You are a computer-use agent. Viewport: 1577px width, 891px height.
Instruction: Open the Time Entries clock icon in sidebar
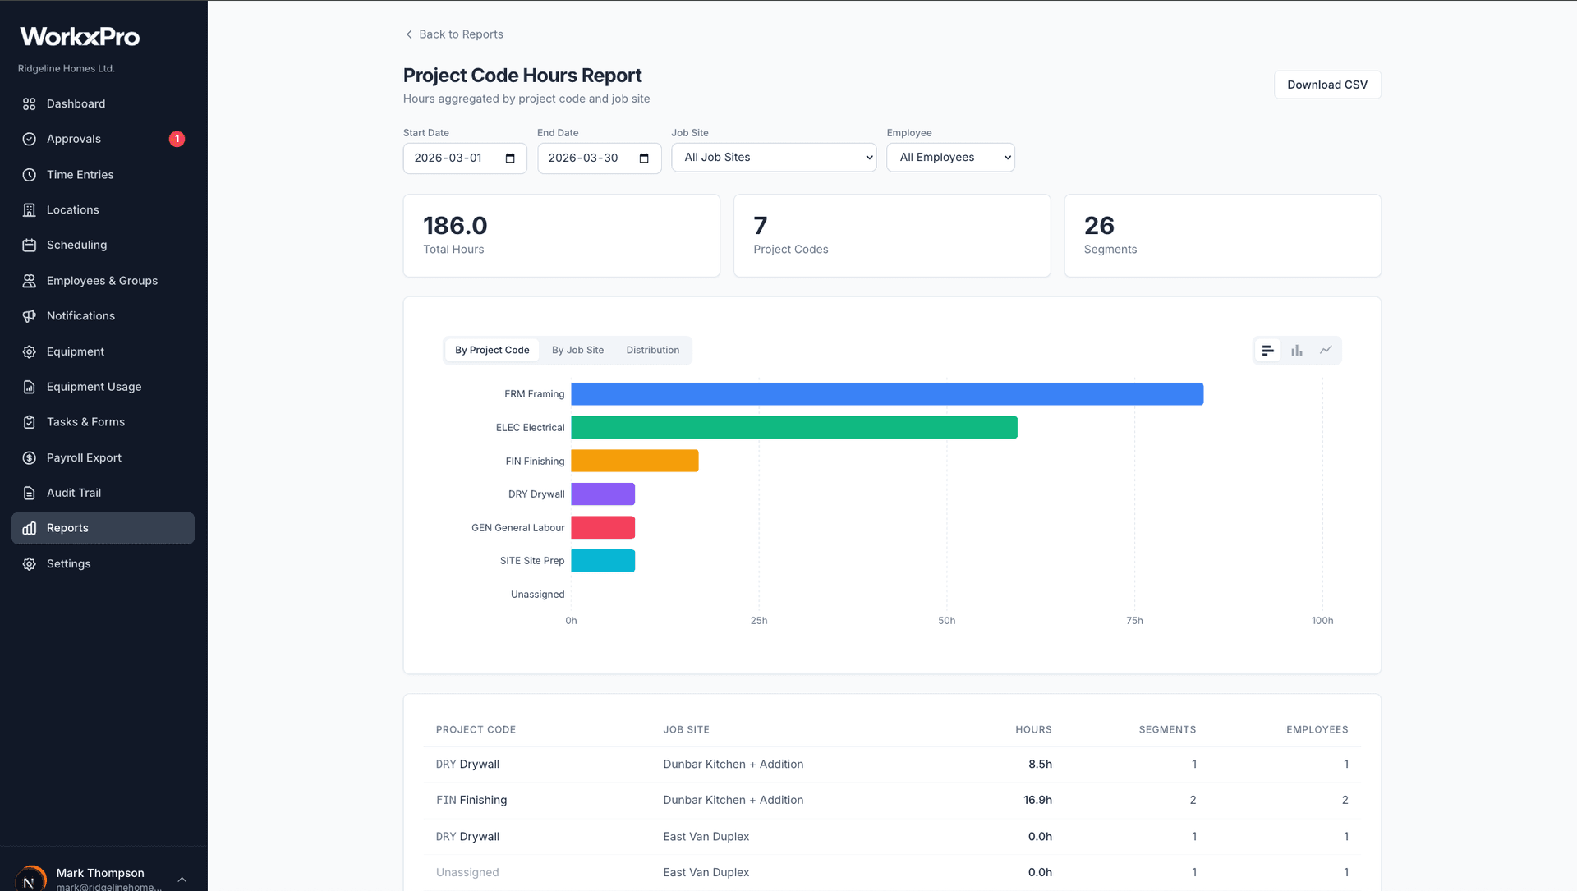(x=30, y=174)
